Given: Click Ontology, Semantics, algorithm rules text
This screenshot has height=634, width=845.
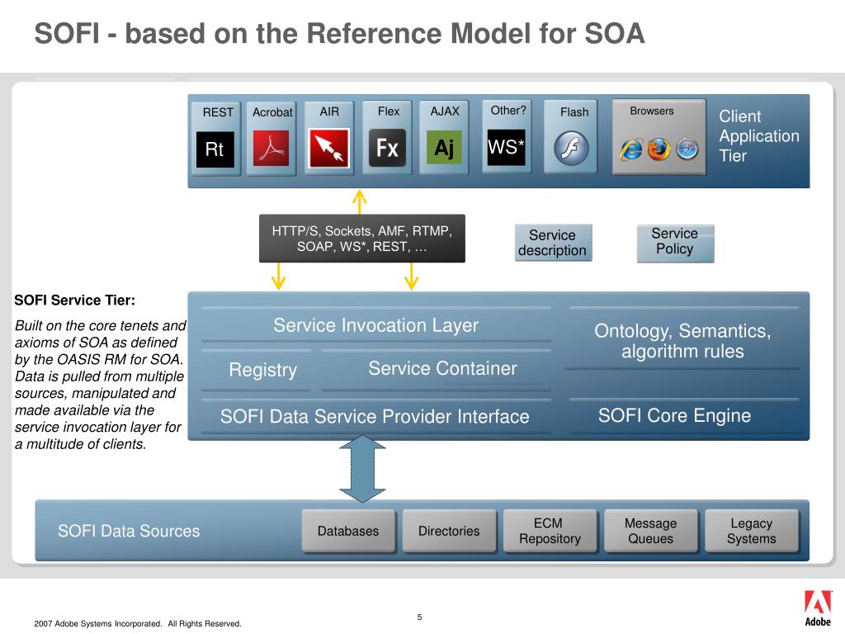Looking at the screenshot, I should point(682,341).
